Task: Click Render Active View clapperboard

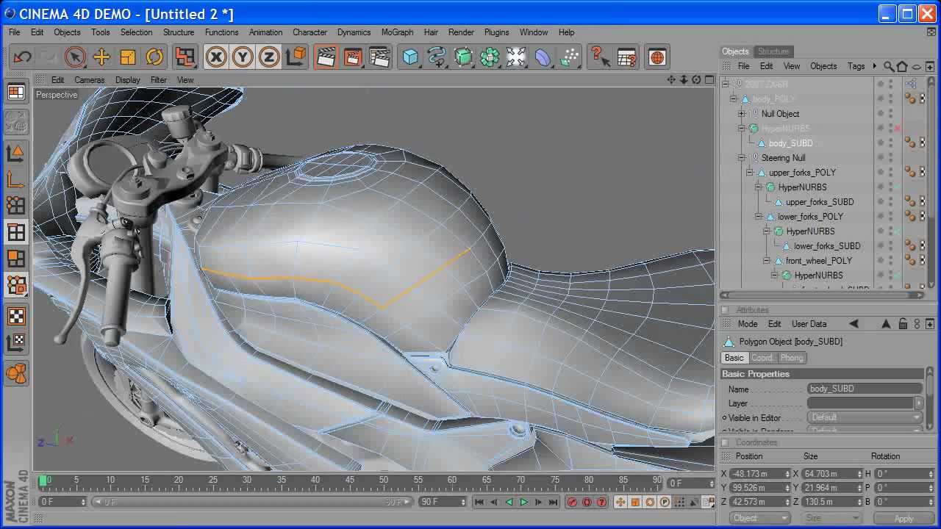Action: click(x=326, y=57)
